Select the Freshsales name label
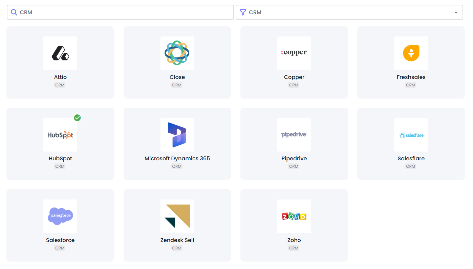The image size is (473, 269). click(x=411, y=77)
